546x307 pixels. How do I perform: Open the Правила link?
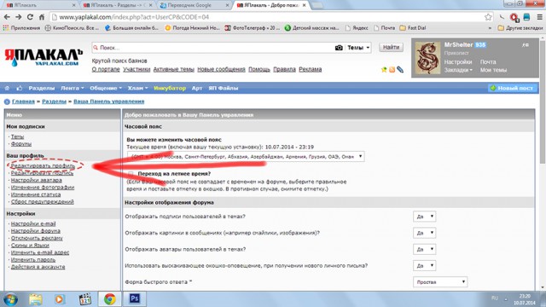pos(284,70)
